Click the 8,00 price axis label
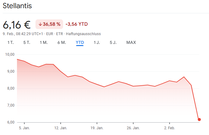209x135 pixels. [10, 88]
